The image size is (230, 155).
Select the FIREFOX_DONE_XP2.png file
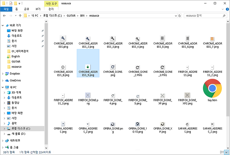point(188,99)
